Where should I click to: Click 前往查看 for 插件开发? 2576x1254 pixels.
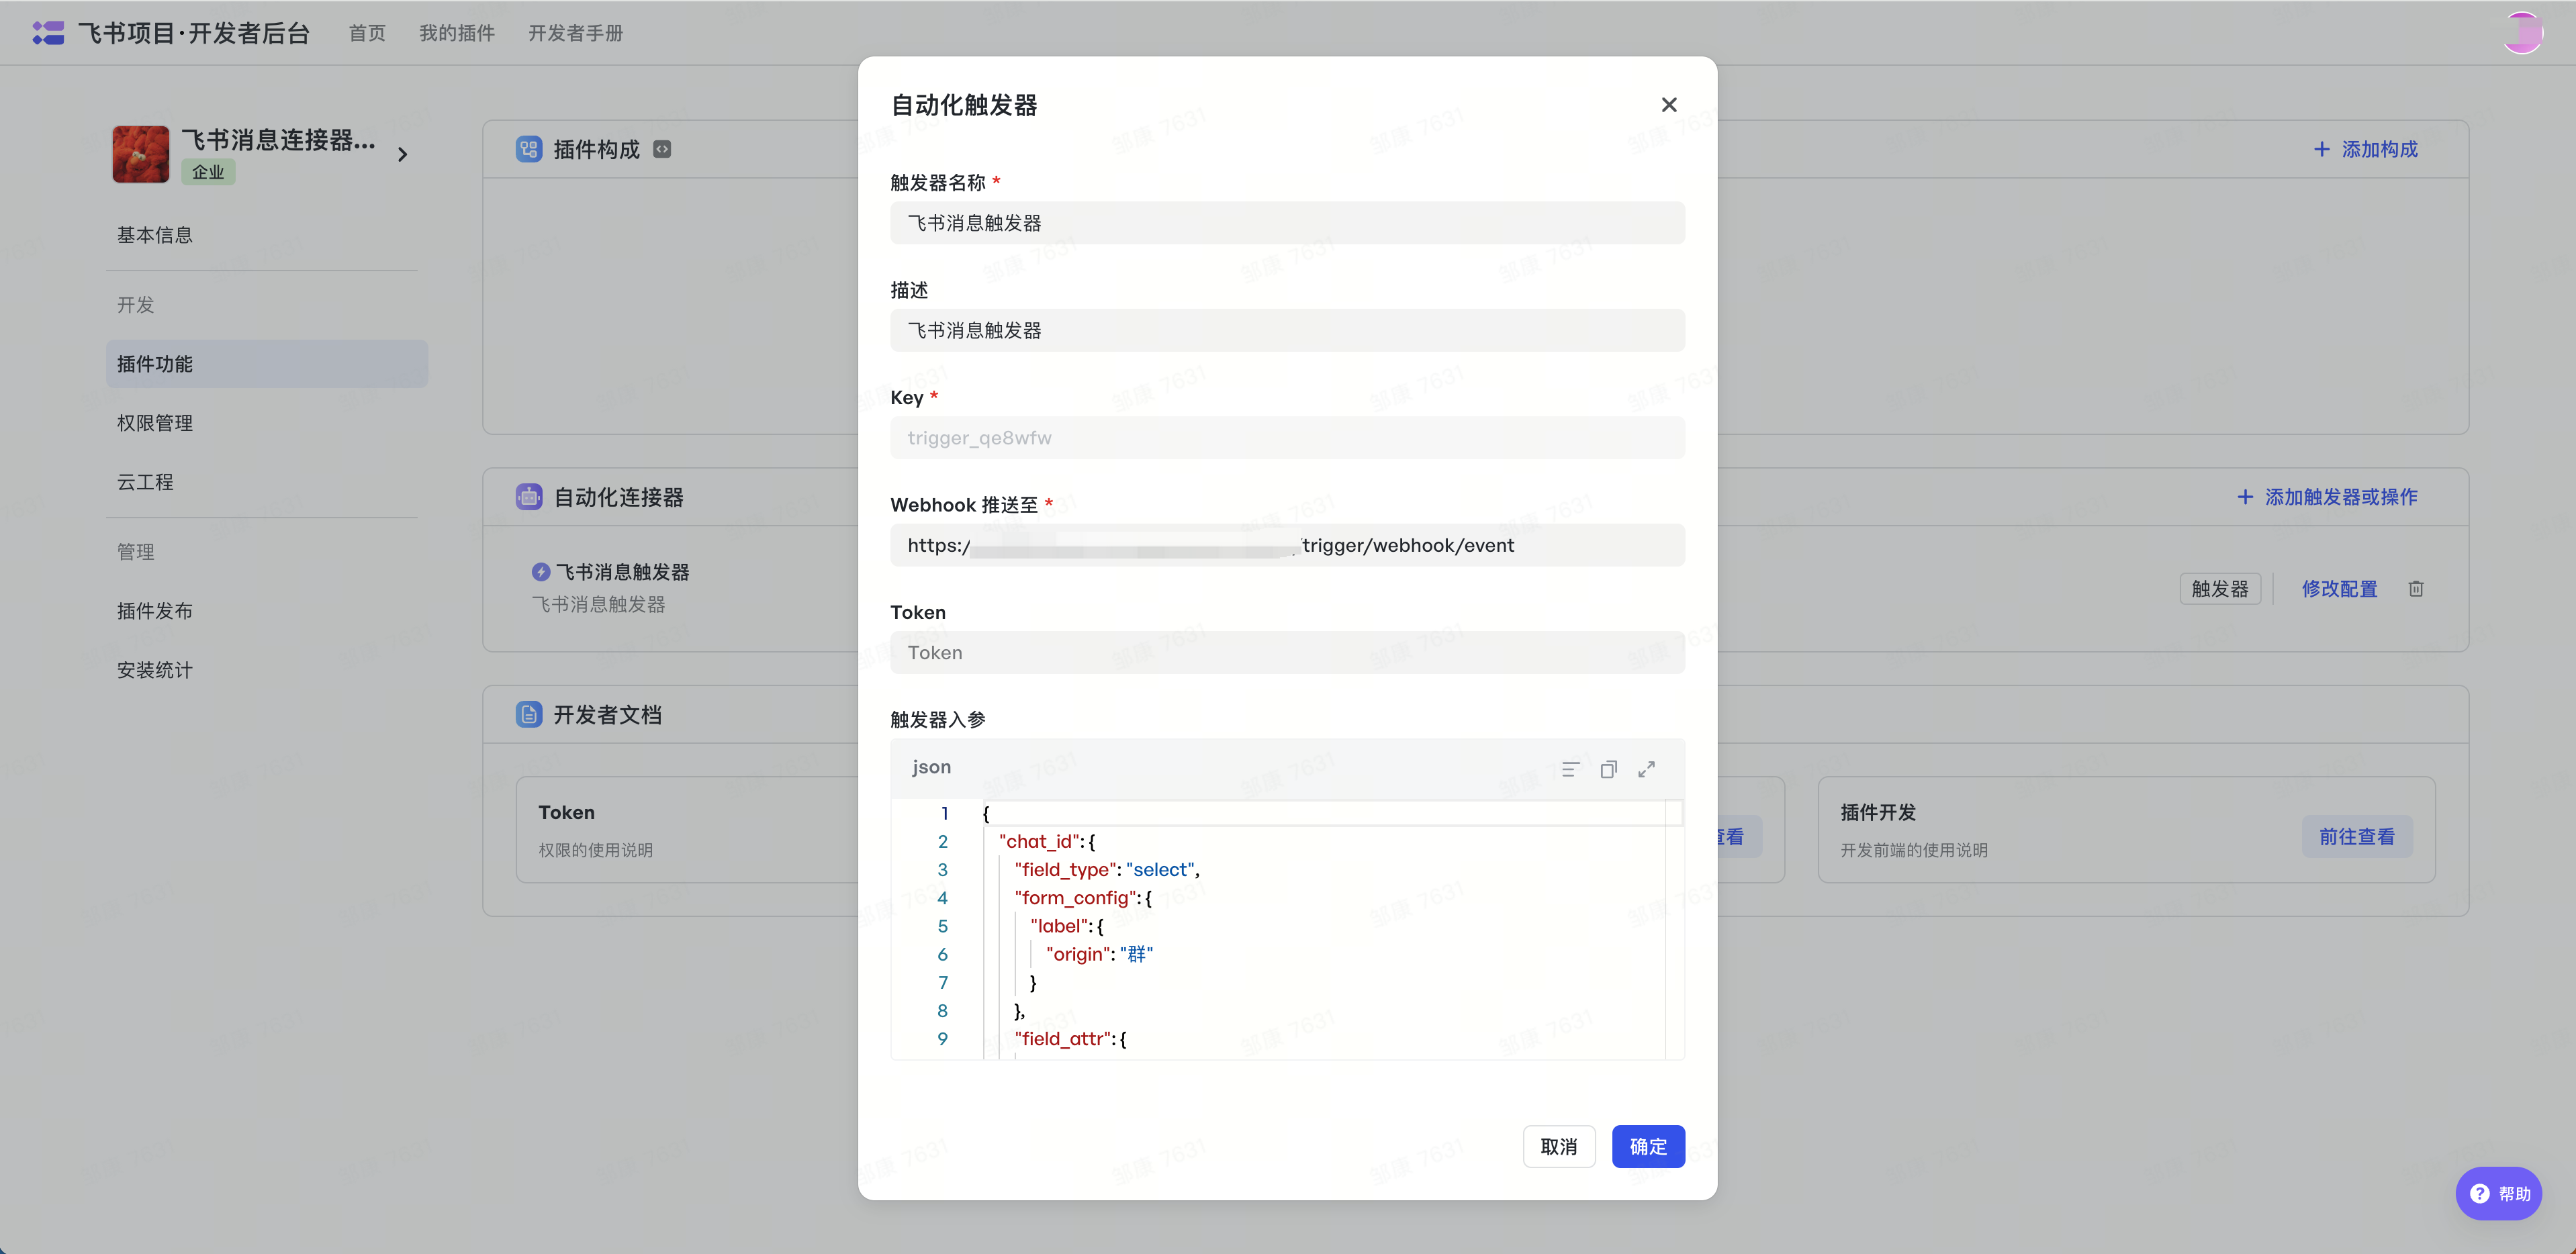coord(2358,837)
